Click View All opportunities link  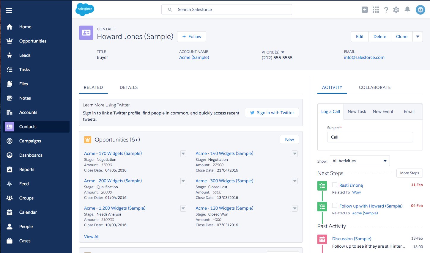pos(92,237)
